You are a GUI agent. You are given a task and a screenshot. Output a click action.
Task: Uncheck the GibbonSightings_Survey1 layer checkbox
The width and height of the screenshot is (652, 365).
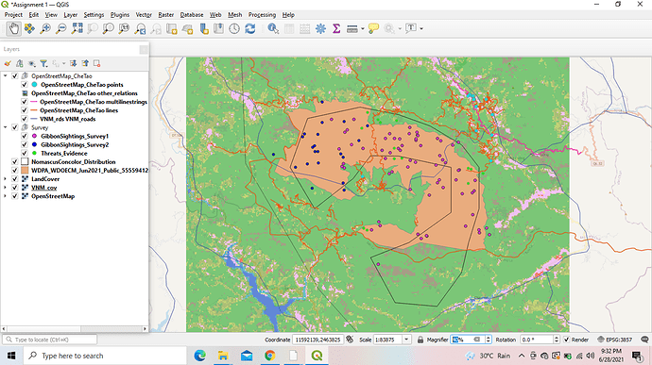[x=25, y=136]
